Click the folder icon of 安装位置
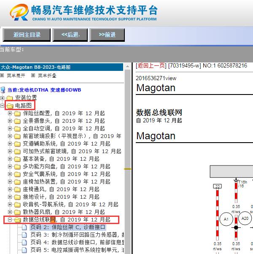 click(10, 98)
